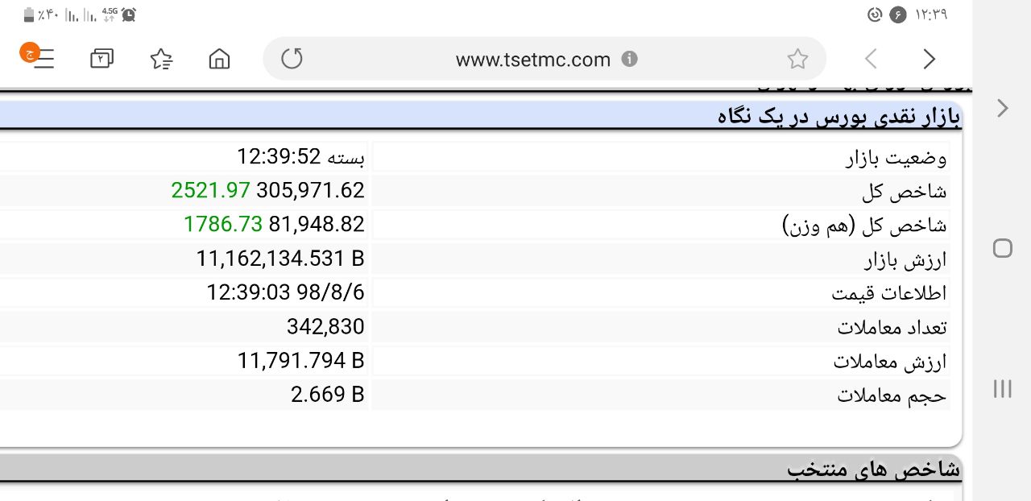Bookmark this page with the star icon
The height and width of the screenshot is (501, 1031).
[797, 59]
